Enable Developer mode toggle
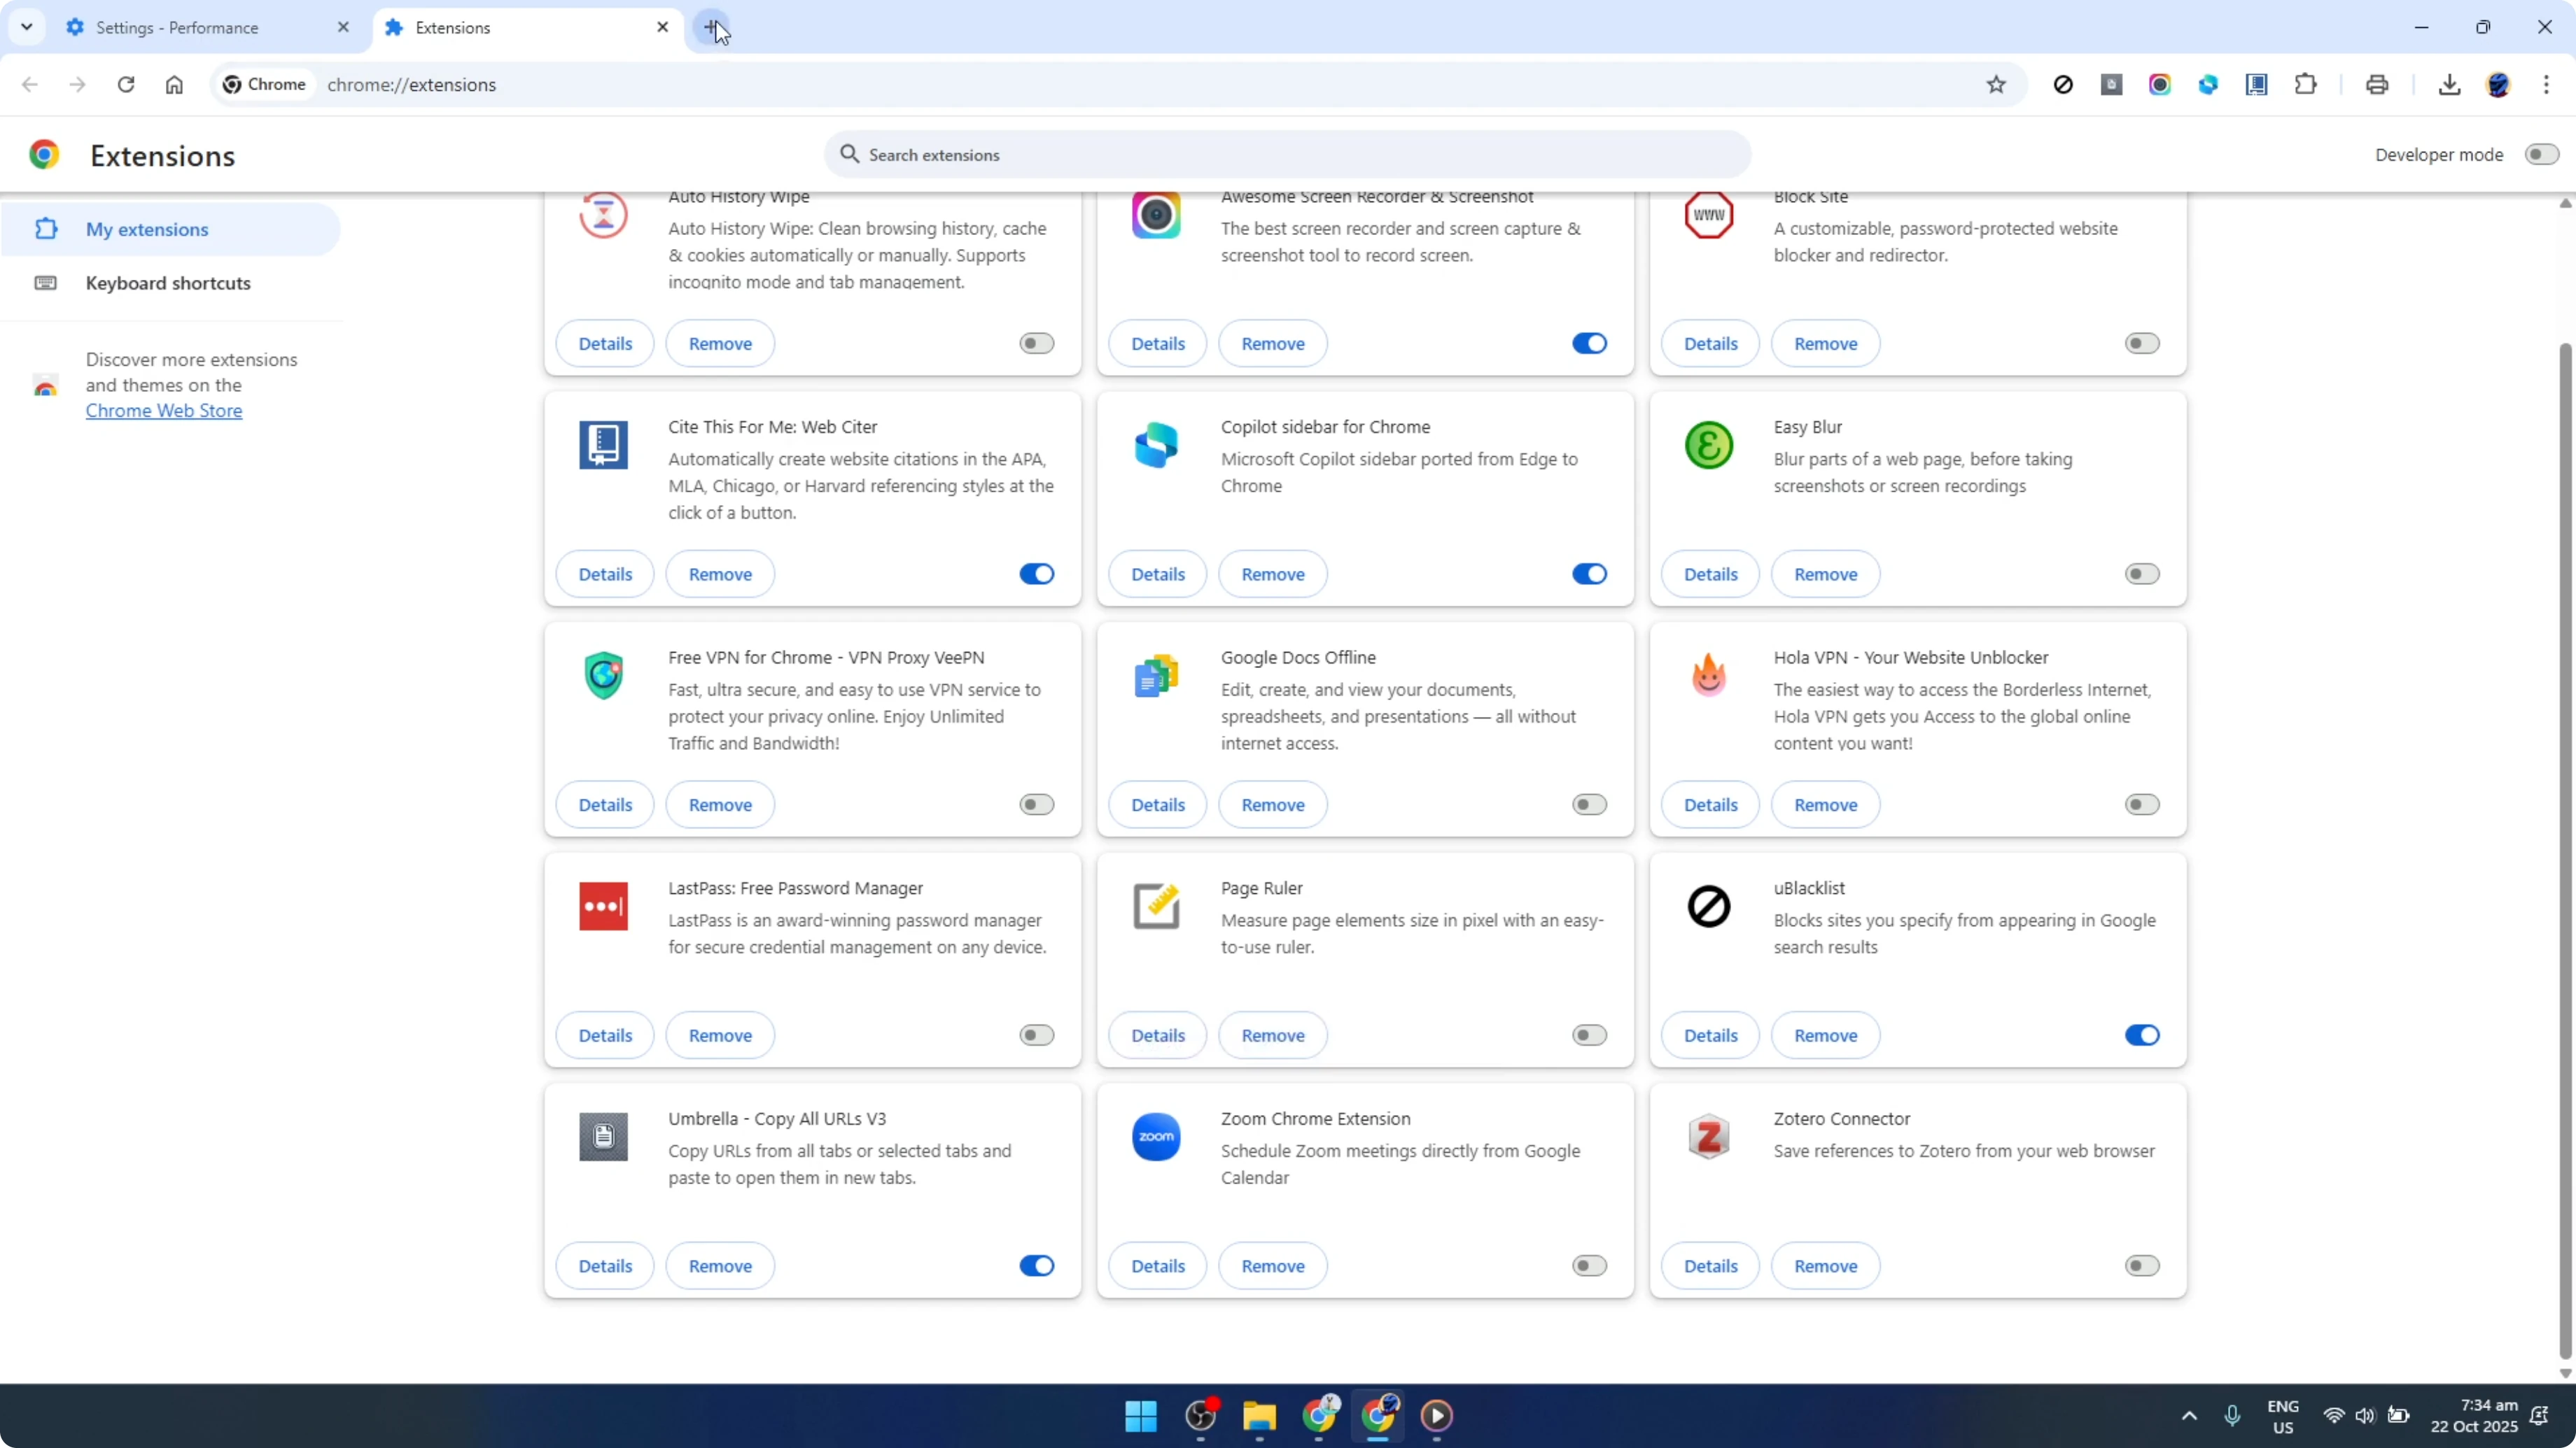This screenshot has width=2576, height=1448. coord(2541,155)
